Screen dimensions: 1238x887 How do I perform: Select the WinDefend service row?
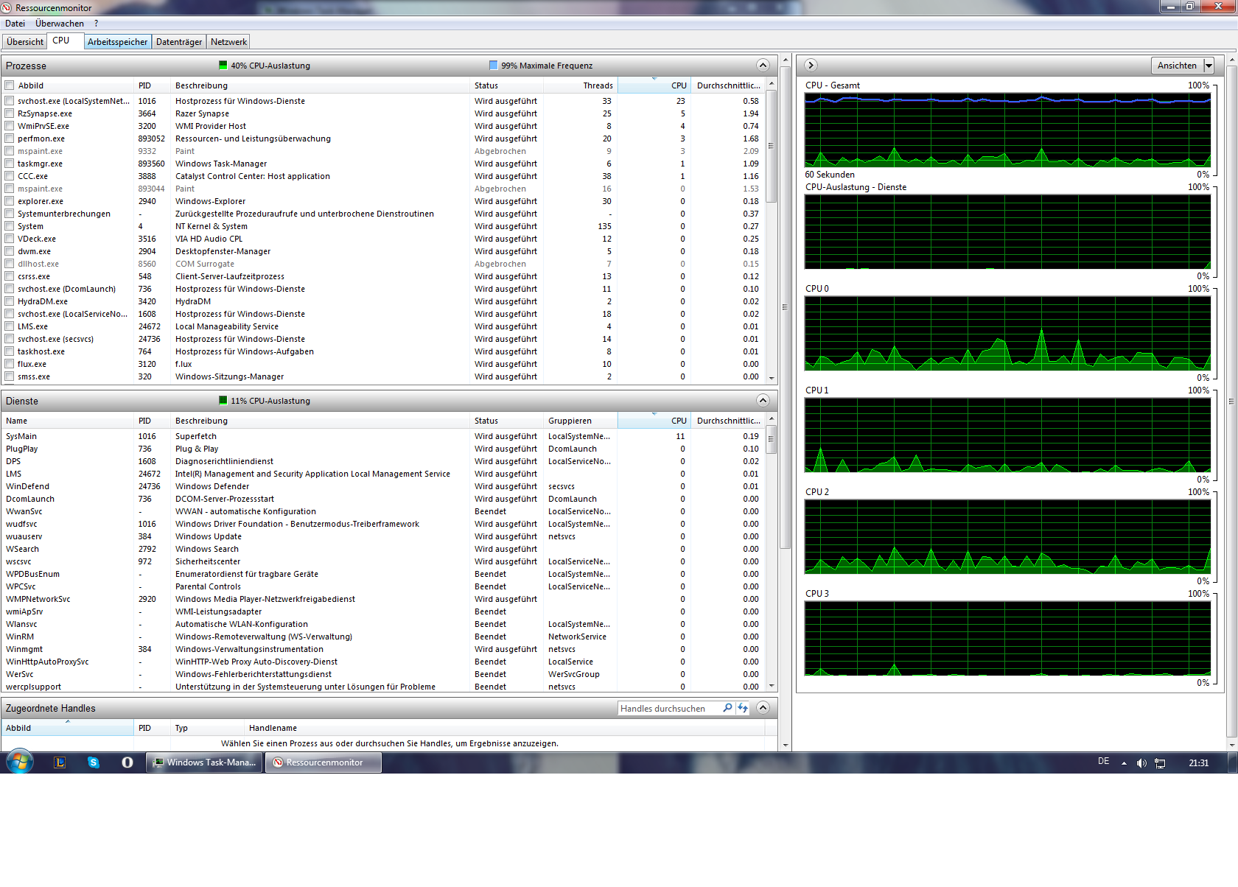(383, 486)
